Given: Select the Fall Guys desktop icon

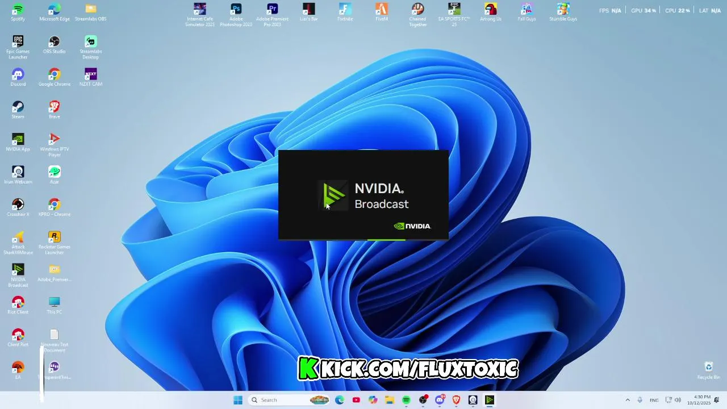Looking at the screenshot, I should (527, 12).
